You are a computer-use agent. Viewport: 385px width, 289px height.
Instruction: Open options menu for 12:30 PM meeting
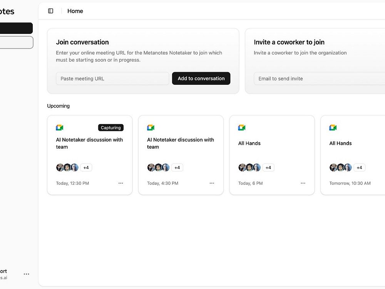(x=121, y=183)
